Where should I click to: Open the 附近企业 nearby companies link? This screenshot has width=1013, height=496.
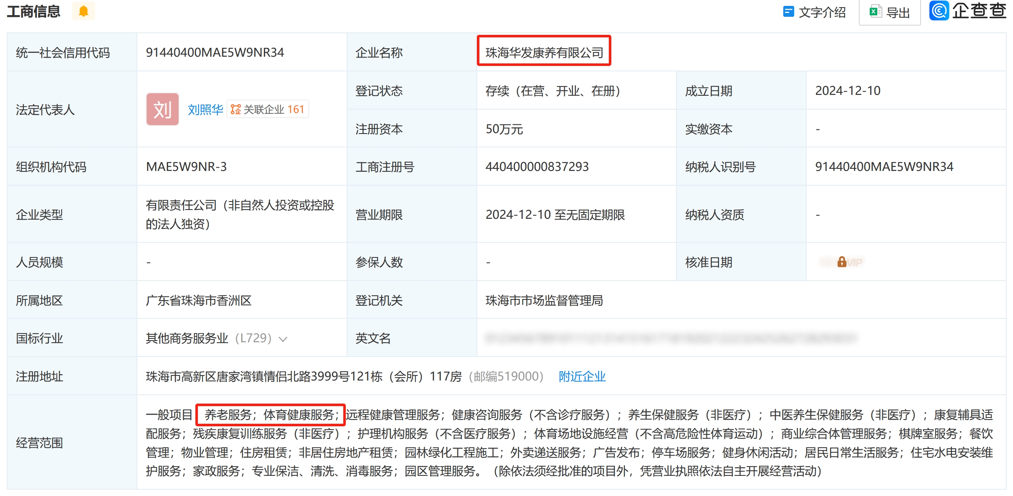click(582, 376)
